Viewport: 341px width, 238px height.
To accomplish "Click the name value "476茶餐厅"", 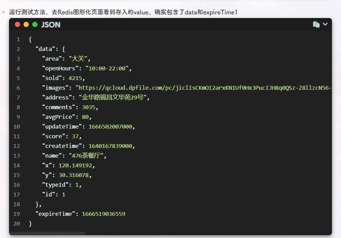I will click(x=86, y=156).
